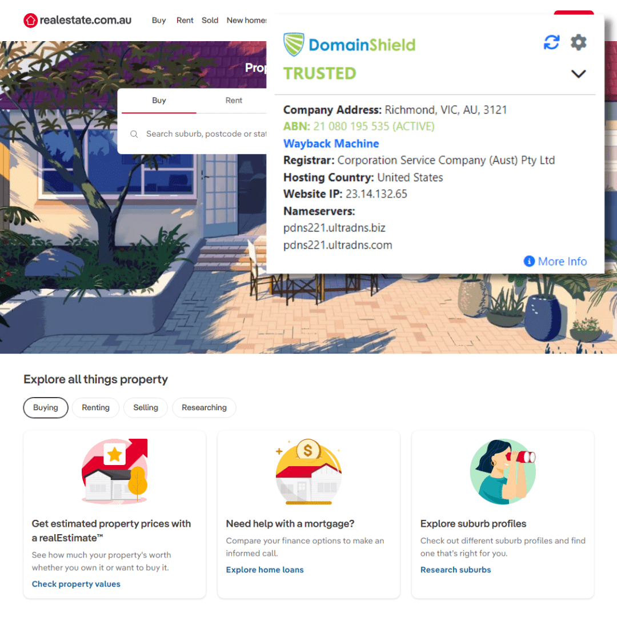The width and height of the screenshot is (617, 617).
Task: Click the mortgage piggy bank illustration
Action: coord(308,471)
